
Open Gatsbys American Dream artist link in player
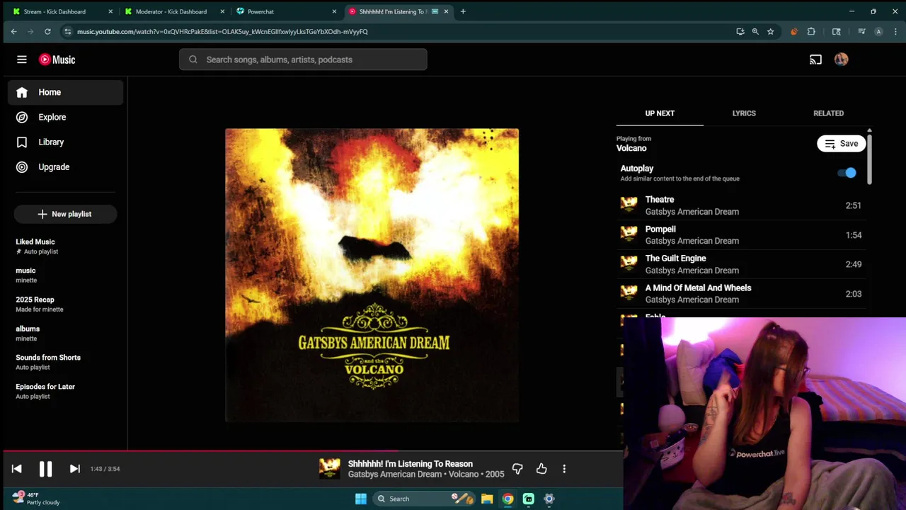point(395,475)
